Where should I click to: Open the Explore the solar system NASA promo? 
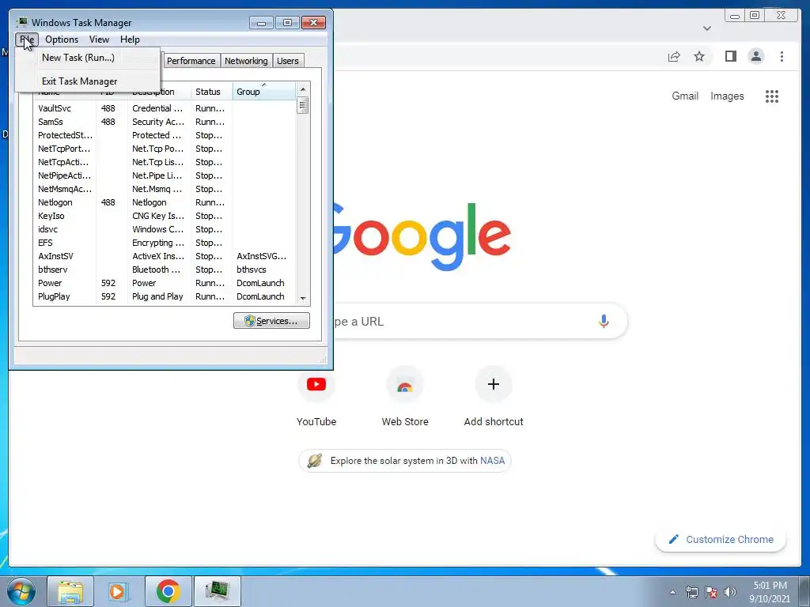click(x=405, y=461)
